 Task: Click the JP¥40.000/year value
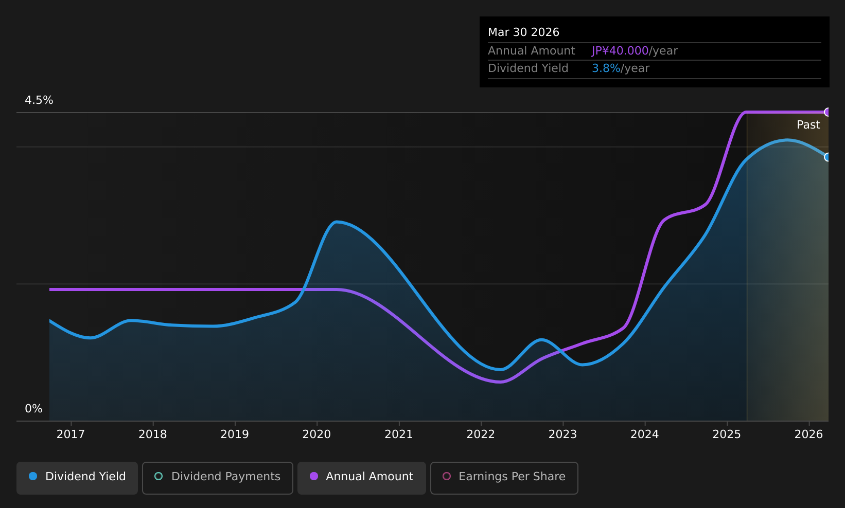635,51
